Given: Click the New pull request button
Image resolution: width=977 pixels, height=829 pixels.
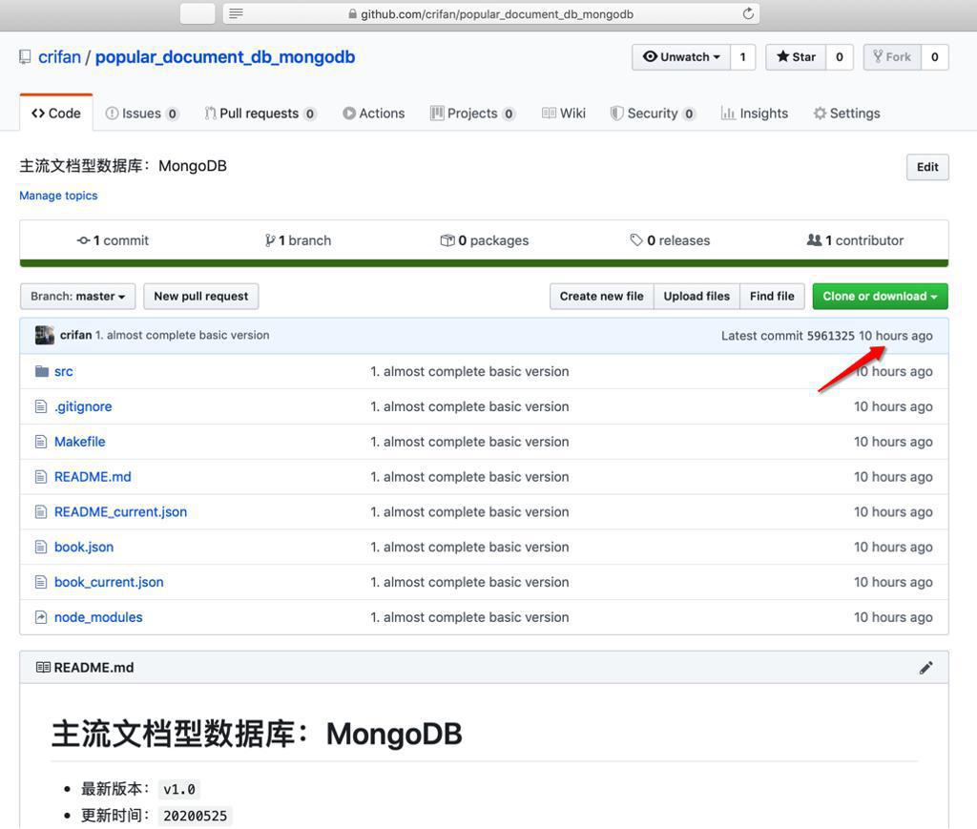Looking at the screenshot, I should point(200,296).
